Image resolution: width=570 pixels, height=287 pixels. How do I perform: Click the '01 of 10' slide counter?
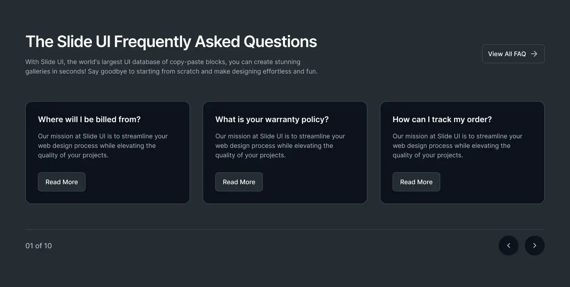[39, 245]
